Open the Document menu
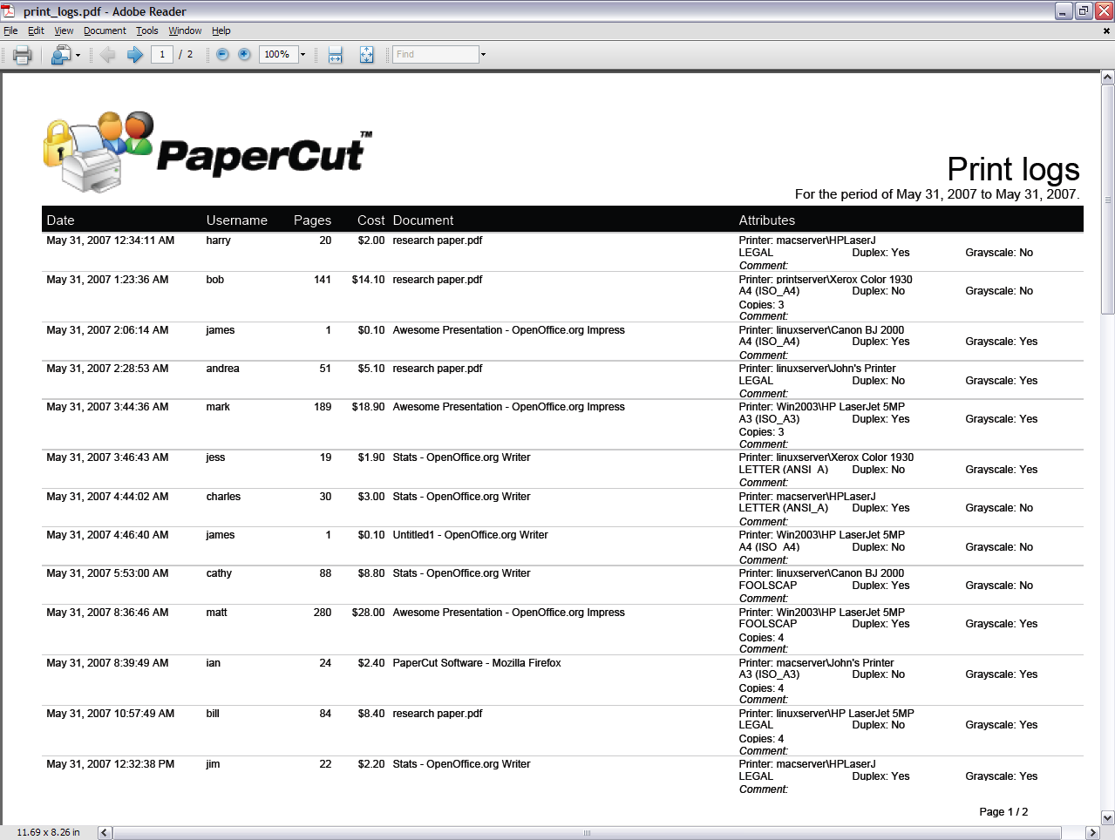 pos(105,30)
